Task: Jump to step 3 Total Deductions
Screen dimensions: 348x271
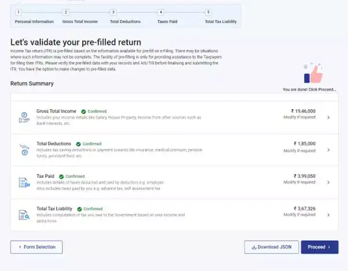Action: [113, 12]
